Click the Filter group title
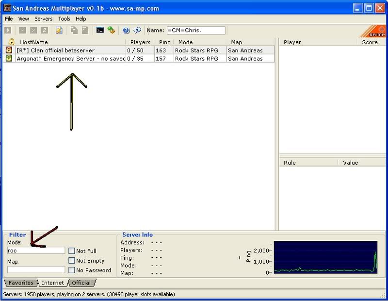388x301 pixels. (17, 234)
